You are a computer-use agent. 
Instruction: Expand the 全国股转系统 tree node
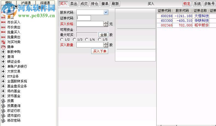click(x=3, y=81)
